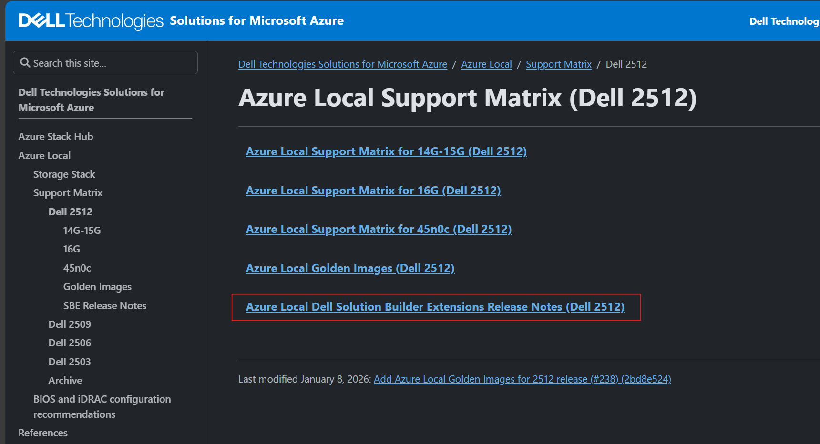The image size is (820, 444).
Task: Open the Azure Local Support Matrix for 45n0c page
Action: [379, 229]
